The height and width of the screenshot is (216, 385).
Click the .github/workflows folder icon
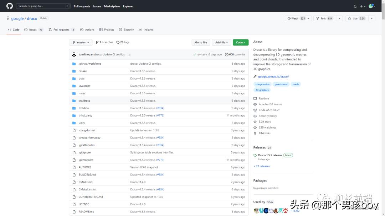tap(74, 64)
